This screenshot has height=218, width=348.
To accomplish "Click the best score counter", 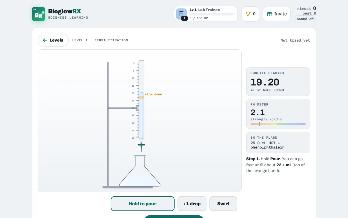I will coord(309,13).
